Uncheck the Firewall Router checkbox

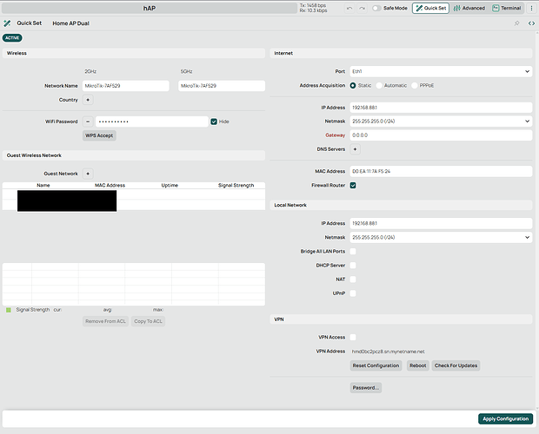click(353, 185)
